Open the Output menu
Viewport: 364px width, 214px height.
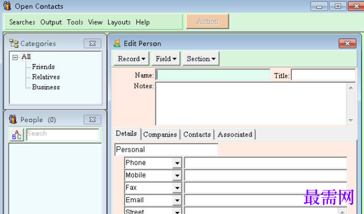coord(51,22)
